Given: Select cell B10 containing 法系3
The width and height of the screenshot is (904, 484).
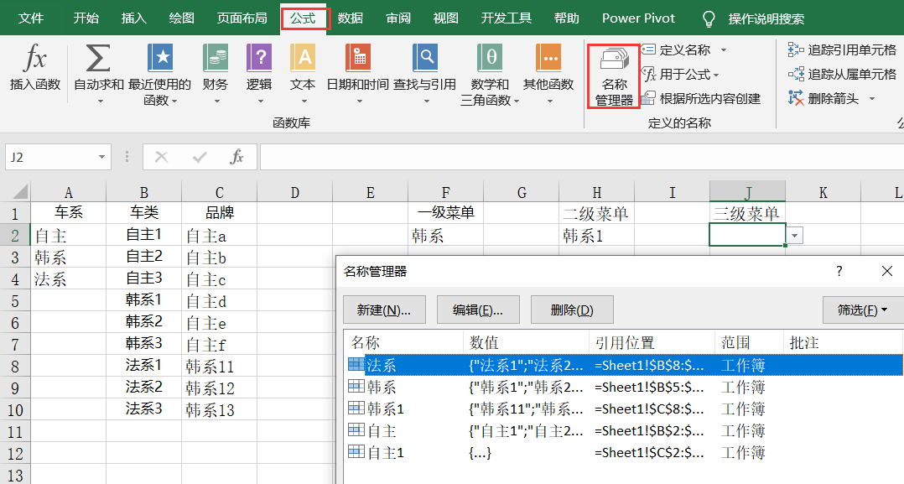Looking at the screenshot, I should tap(144, 409).
